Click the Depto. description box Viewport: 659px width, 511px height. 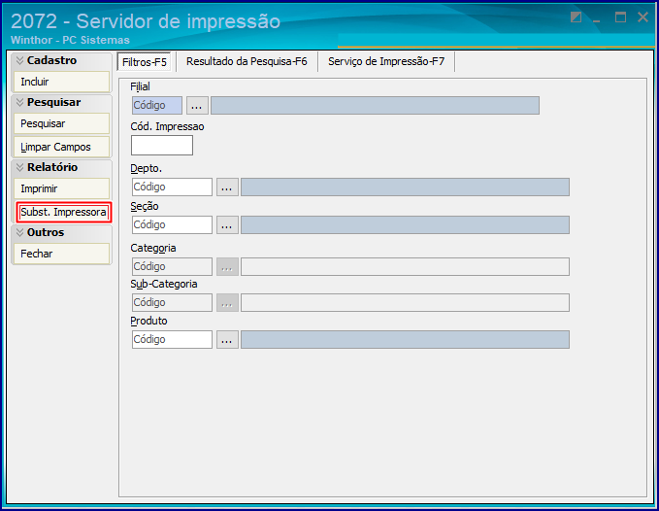[x=405, y=187]
